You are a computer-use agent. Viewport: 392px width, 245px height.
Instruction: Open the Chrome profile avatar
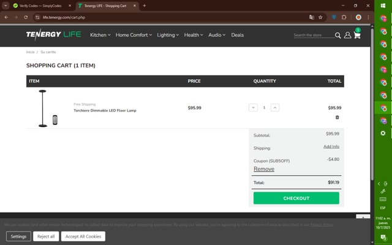pyautogui.click(x=358, y=17)
